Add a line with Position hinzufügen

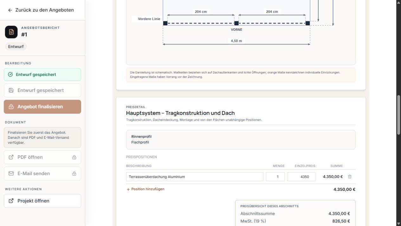tap(146, 189)
